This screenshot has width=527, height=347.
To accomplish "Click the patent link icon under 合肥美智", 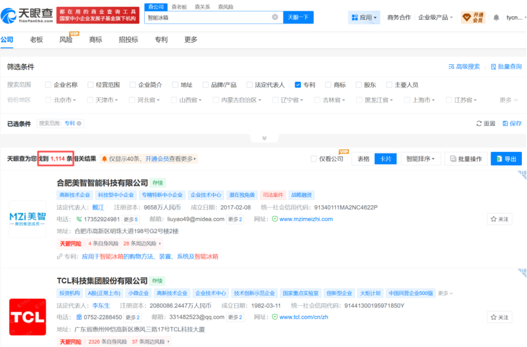I will 60,257.
